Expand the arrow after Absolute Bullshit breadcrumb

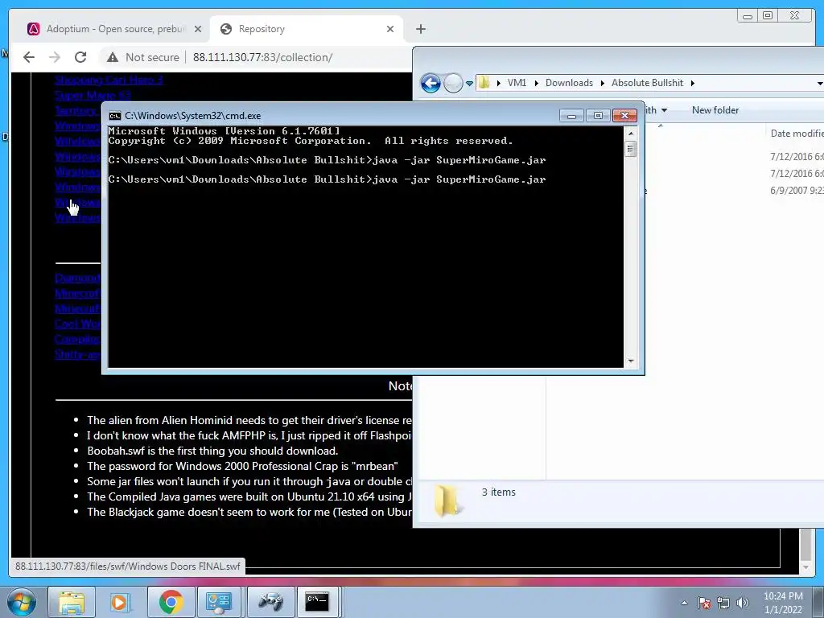point(693,83)
